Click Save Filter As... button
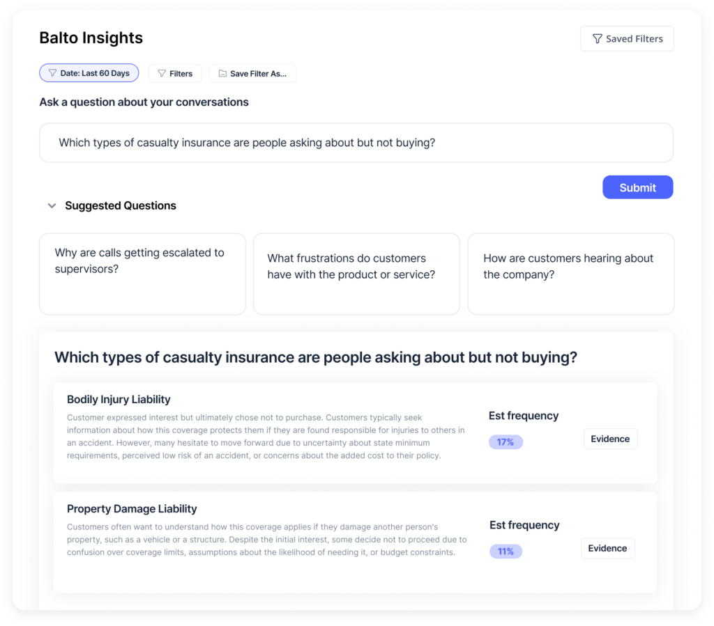714x626 pixels. (x=252, y=74)
